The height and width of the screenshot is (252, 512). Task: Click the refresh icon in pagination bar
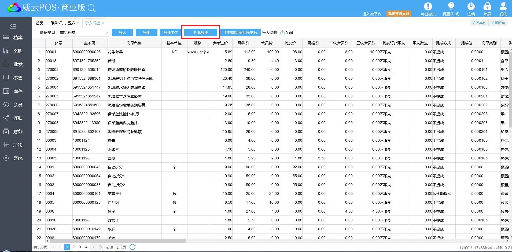click(132, 247)
